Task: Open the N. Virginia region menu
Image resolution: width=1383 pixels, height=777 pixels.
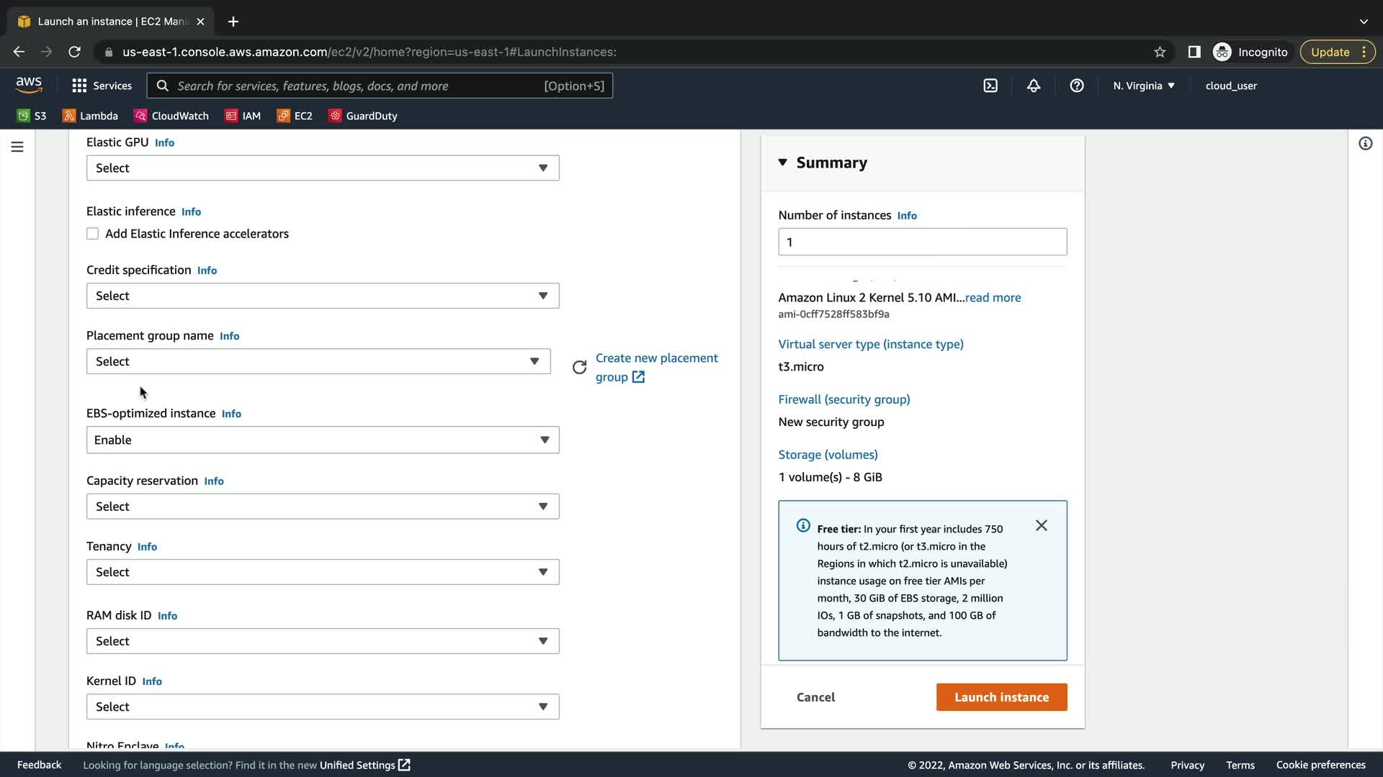Action: 1143,86
